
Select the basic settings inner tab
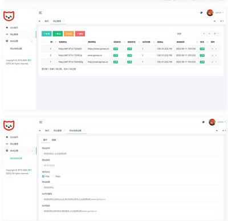coord(45,140)
